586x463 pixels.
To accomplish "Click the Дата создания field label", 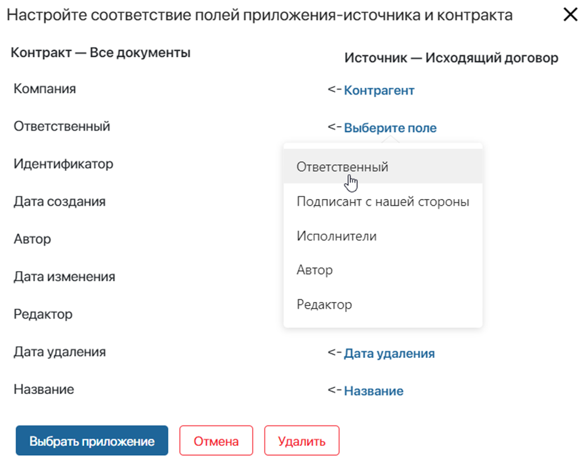I will coord(60,202).
